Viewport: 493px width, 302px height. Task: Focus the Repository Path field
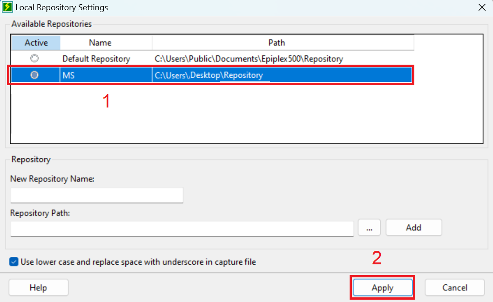coord(182,229)
